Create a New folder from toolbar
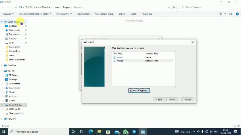The image size is (241, 135). [147, 14]
